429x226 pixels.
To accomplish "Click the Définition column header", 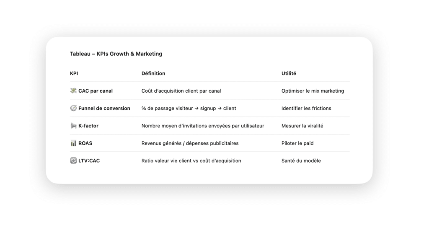I will (x=153, y=73).
